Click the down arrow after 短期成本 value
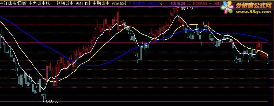 pos(90,3)
